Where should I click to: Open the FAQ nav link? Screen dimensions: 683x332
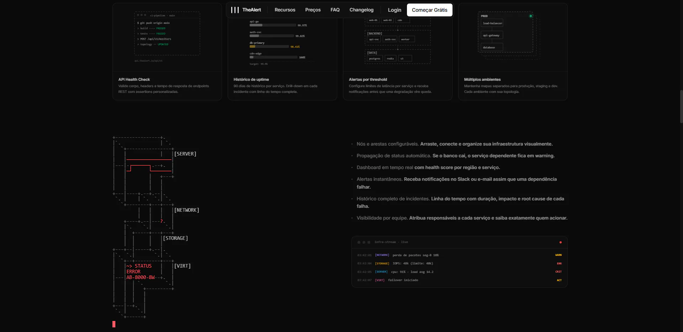click(335, 10)
